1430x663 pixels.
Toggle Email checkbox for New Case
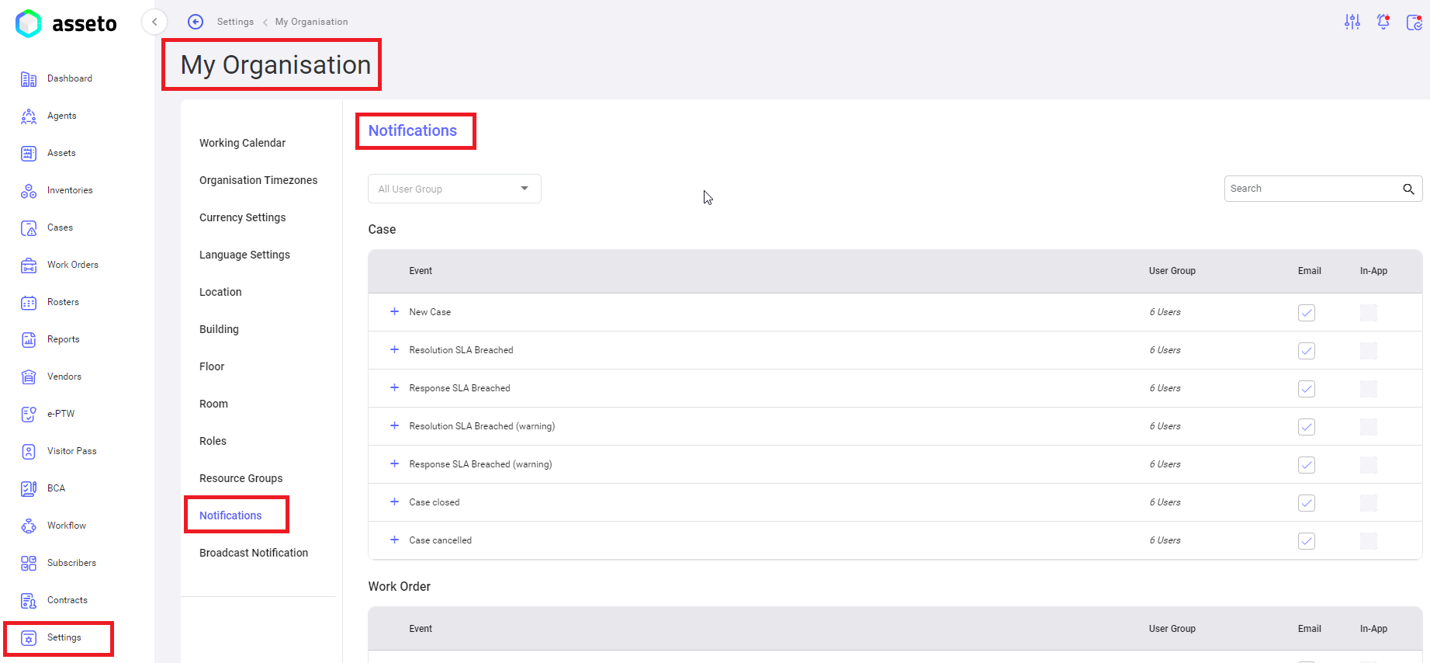(x=1307, y=313)
